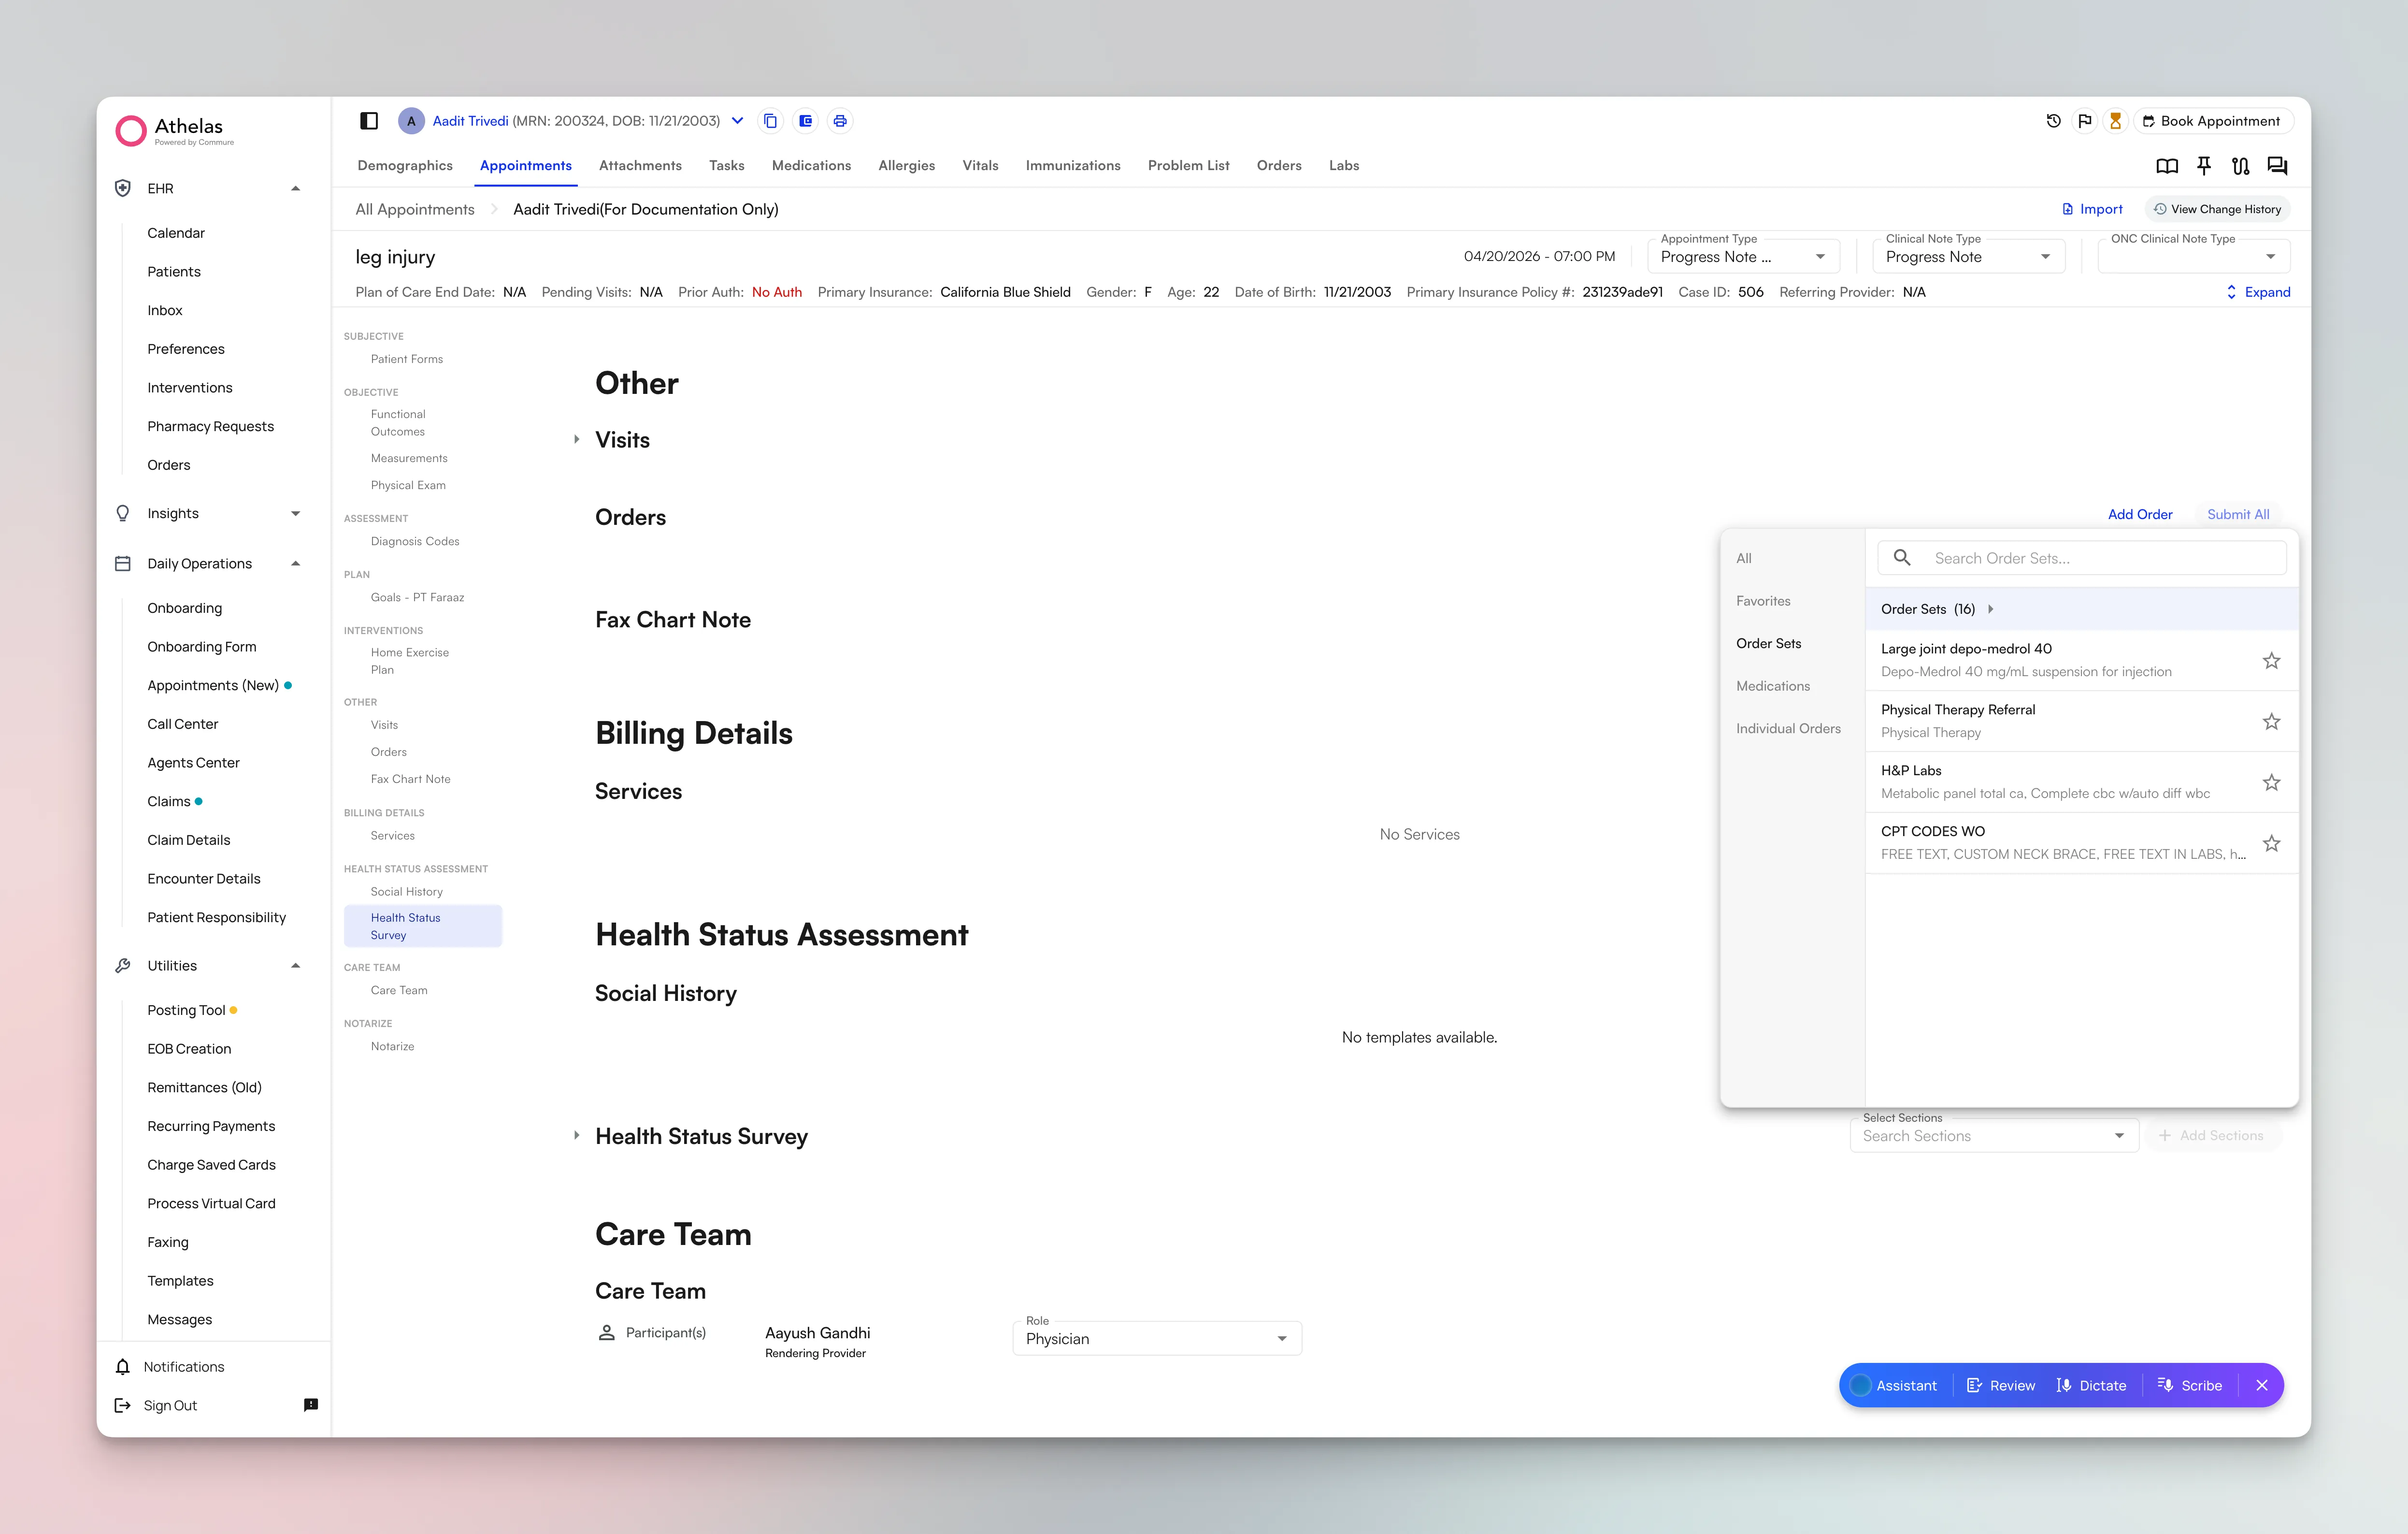Click the Dictate button
The width and height of the screenshot is (2408, 1534).
(x=2091, y=1385)
